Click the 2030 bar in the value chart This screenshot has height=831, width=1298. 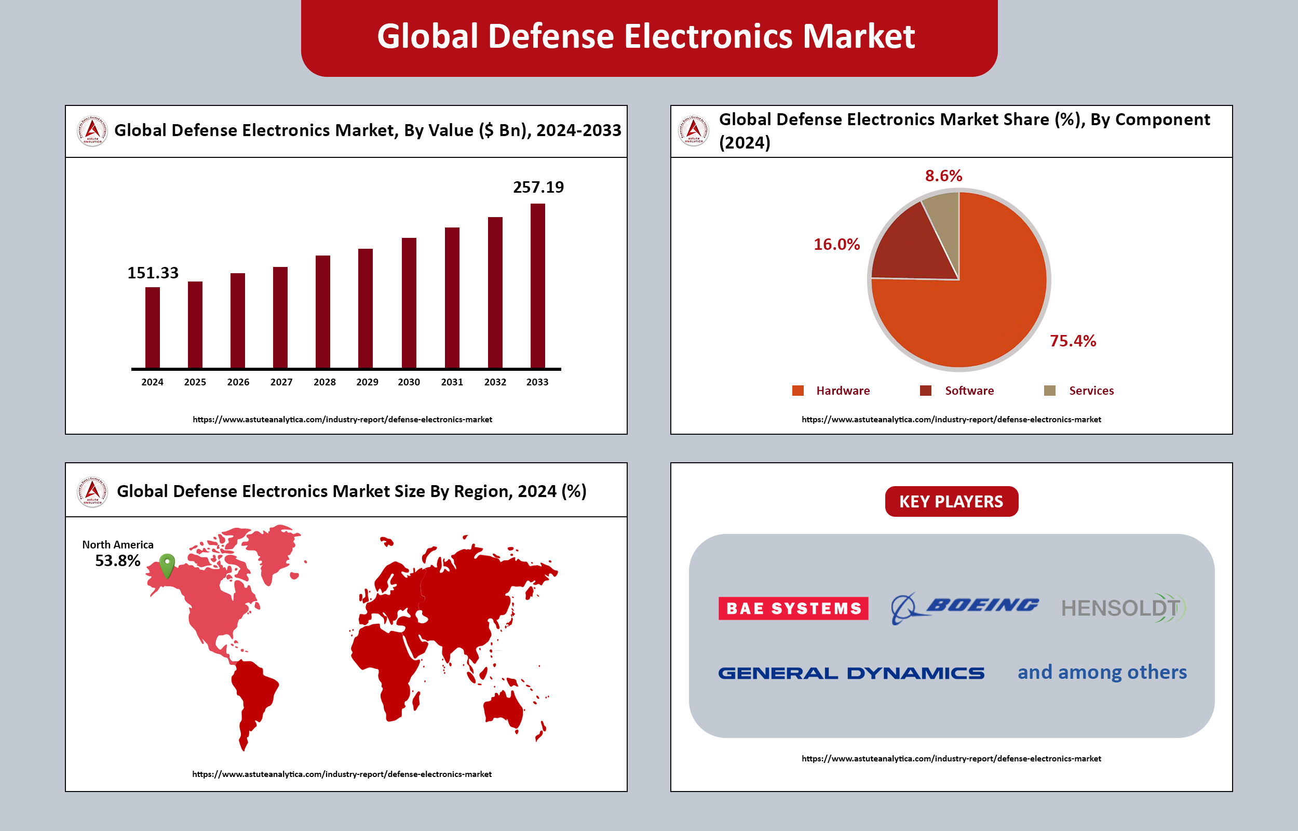[x=409, y=303]
